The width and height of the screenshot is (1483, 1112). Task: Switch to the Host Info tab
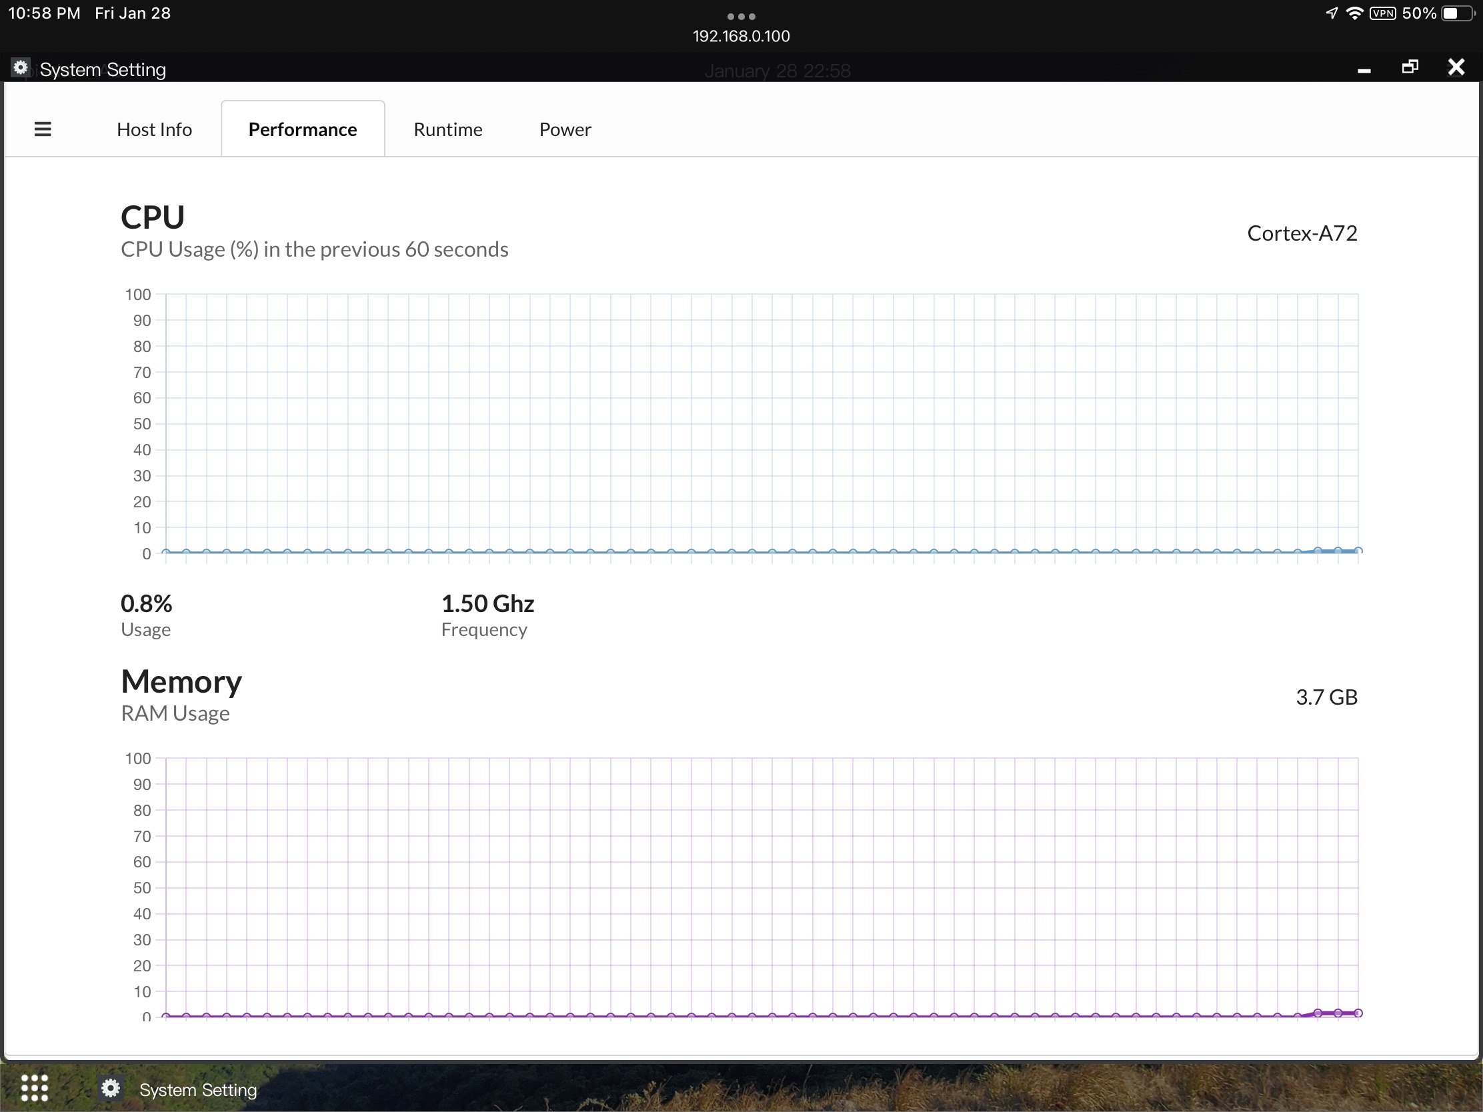[x=154, y=129]
